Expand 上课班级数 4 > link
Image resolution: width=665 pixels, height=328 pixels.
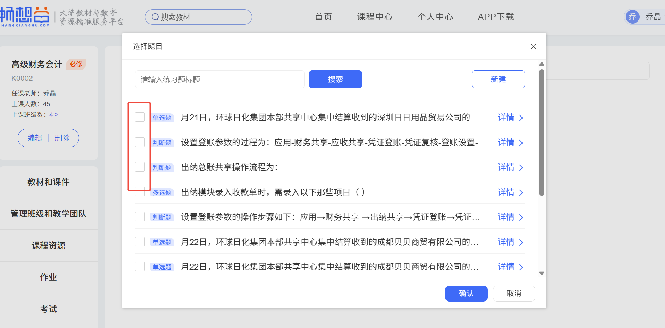pos(54,115)
